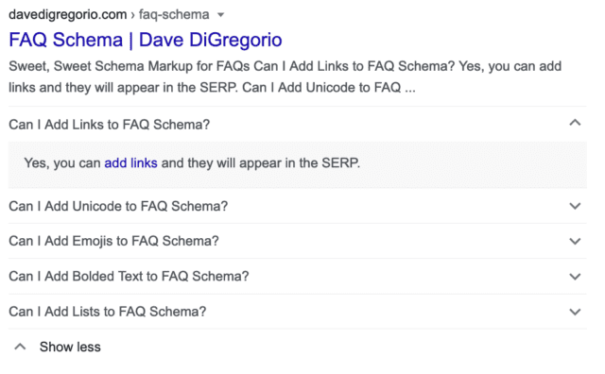The height and width of the screenshot is (374, 605).
Task: Open the dropdown arrow beside faq-schema URL
Action: pos(220,15)
